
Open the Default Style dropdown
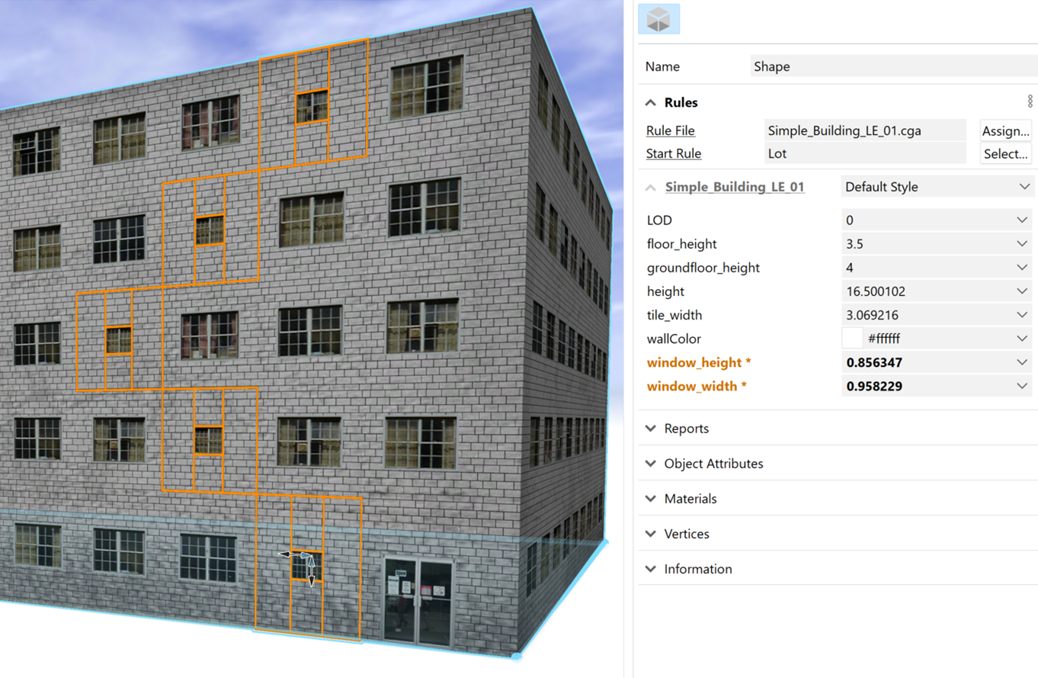point(937,187)
